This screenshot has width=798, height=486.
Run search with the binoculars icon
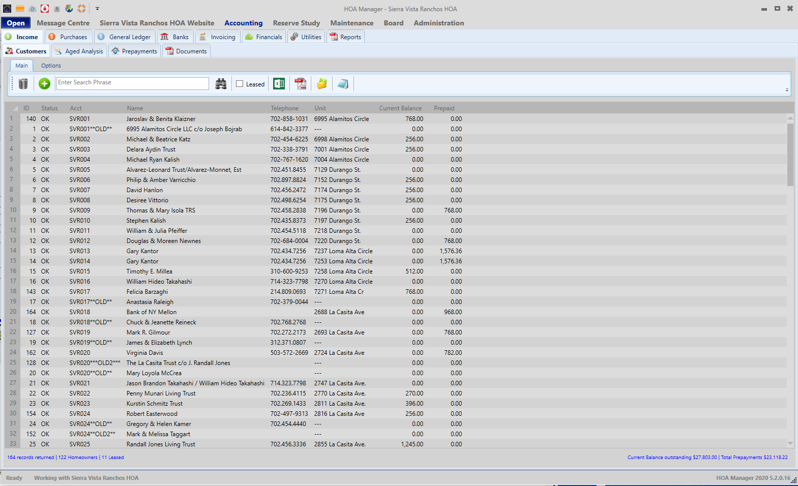221,84
